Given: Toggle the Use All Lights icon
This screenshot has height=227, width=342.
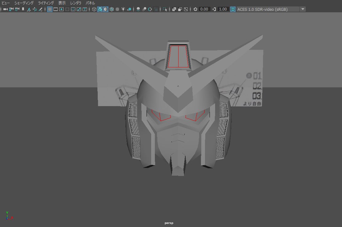Looking at the screenshot, I should [x=123, y=9].
